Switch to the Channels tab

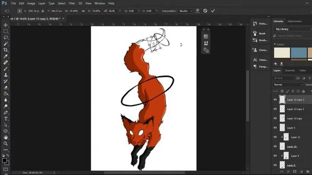point(290,70)
